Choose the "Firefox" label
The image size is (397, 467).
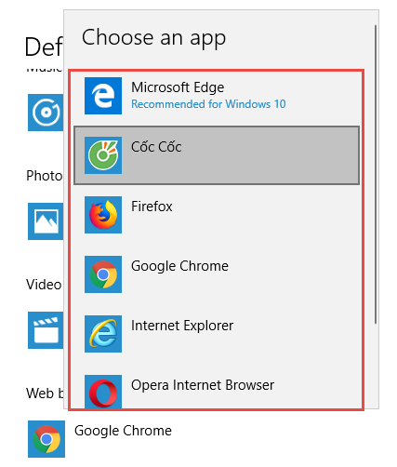click(x=152, y=207)
